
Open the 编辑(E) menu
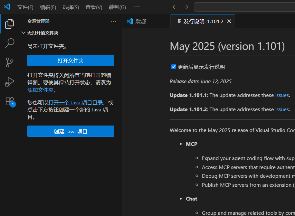tap(48, 7)
